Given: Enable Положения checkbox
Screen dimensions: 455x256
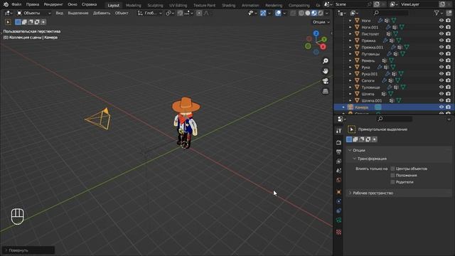Looking at the screenshot, I should click(x=392, y=176).
